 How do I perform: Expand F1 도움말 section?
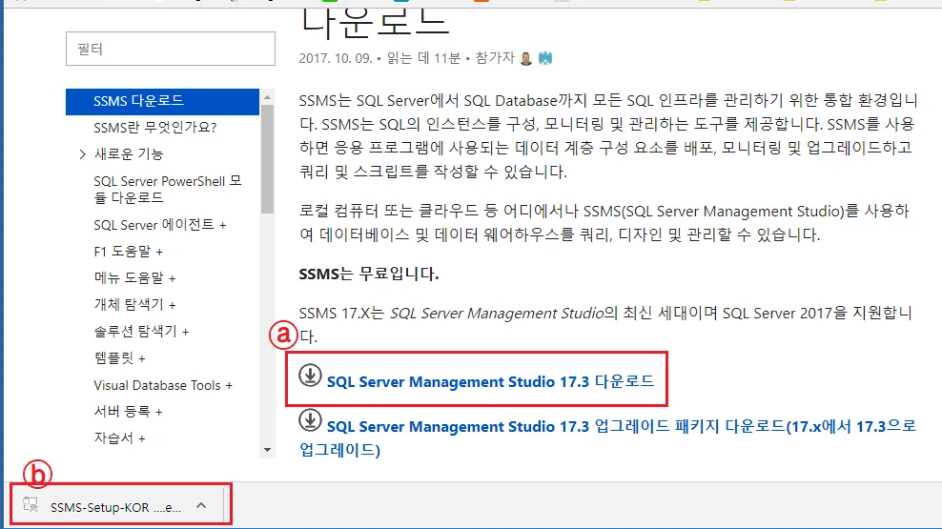(x=128, y=252)
